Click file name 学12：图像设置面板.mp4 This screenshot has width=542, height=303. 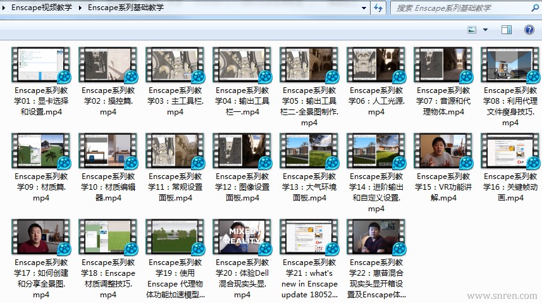pyautogui.click(x=242, y=187)
